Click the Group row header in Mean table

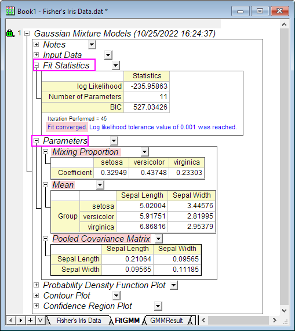pos(65,216)
